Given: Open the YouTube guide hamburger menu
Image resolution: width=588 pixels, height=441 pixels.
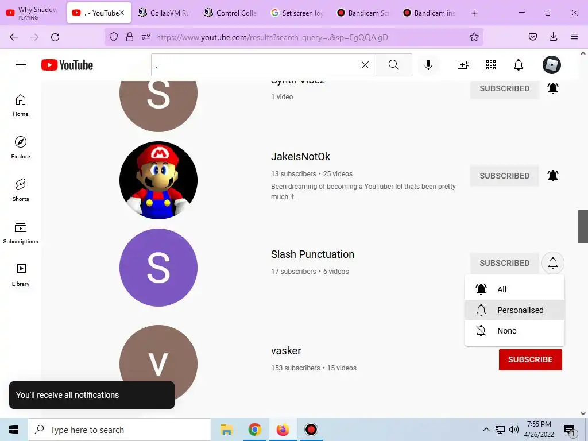Looking at the screenshot, I should (x=21, y=65).
